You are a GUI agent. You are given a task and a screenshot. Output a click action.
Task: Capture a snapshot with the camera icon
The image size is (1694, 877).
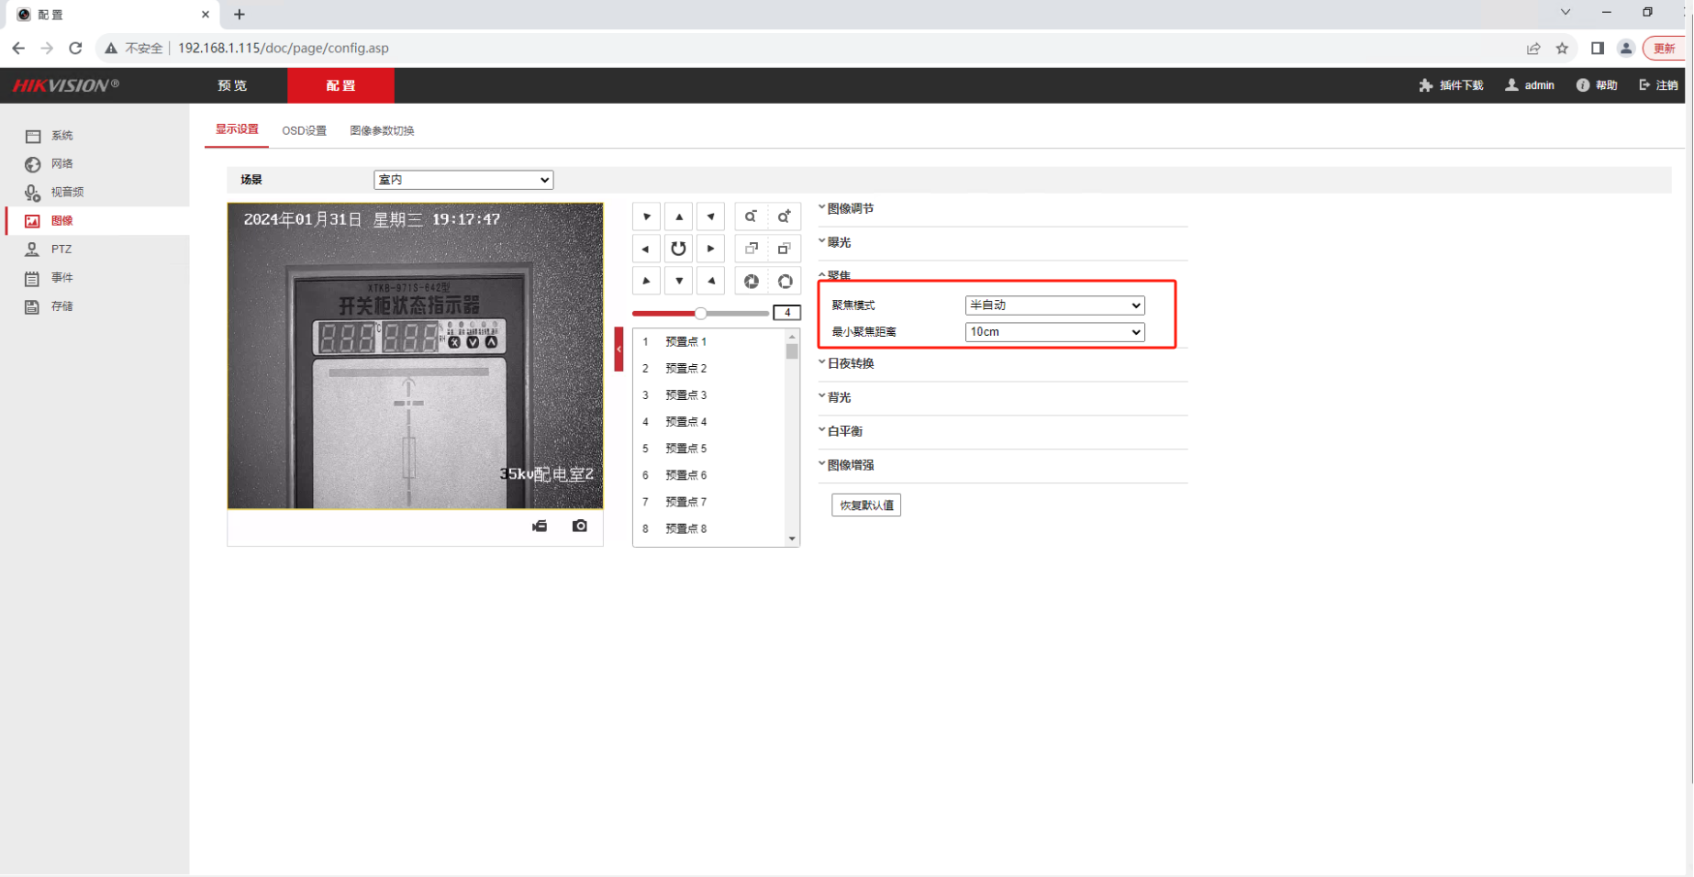click(x=580, y=526)
